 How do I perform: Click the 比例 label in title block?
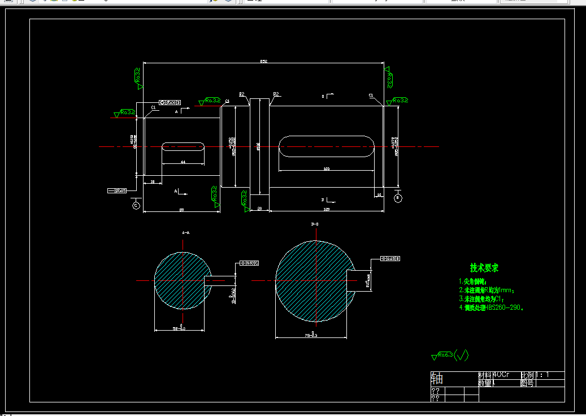[528, 375]
